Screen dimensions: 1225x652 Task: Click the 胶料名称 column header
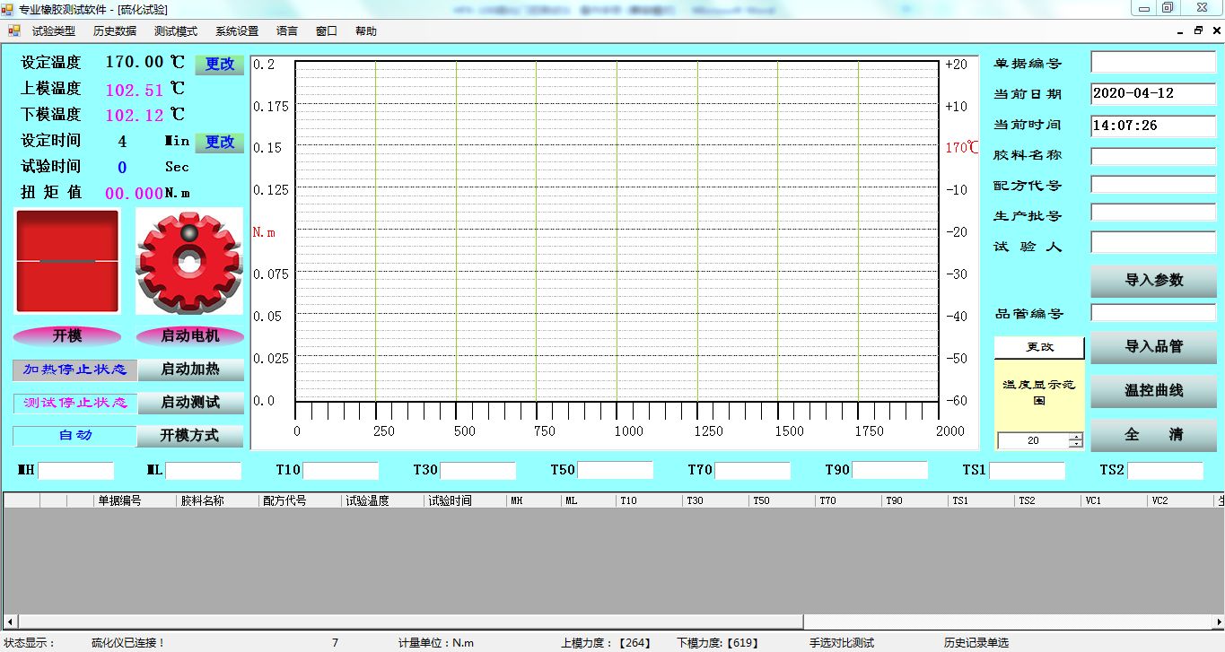(x=217, y=500)
